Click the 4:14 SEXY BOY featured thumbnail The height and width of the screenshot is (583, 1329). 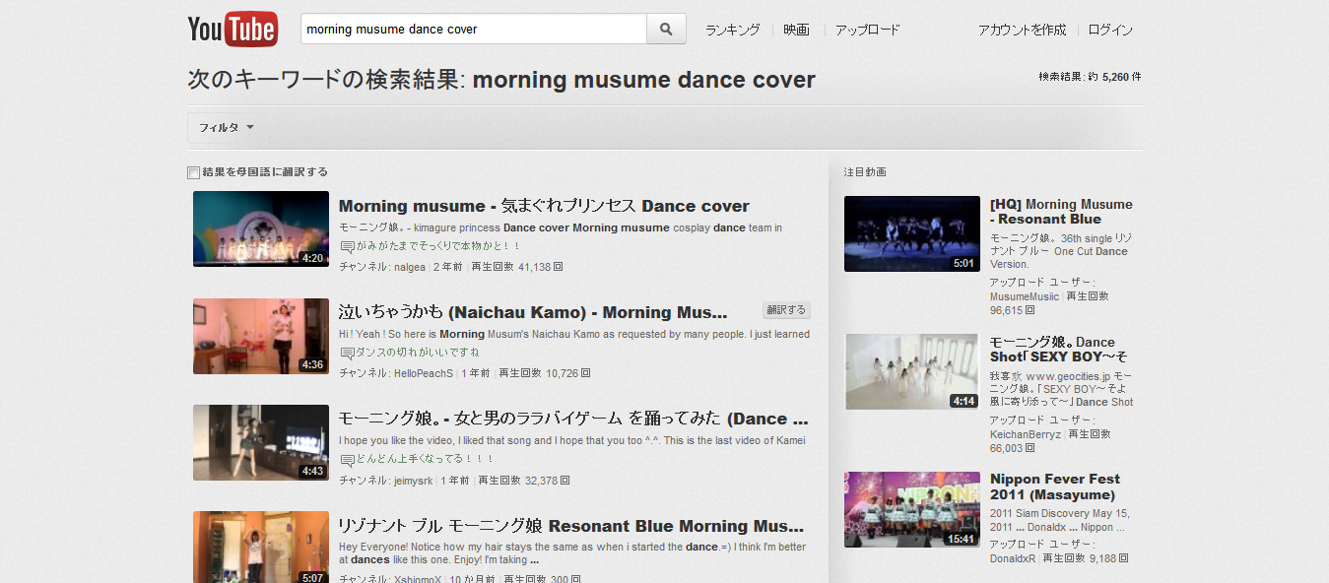tap(912, 371)
